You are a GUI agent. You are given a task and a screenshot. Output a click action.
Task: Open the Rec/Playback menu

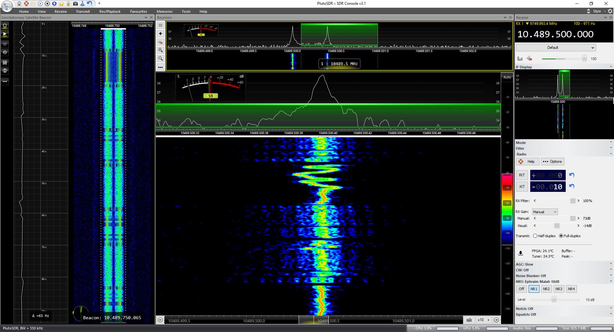[110, 11]
